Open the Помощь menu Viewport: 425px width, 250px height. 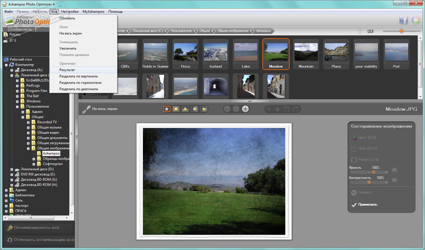coord(115,12)
